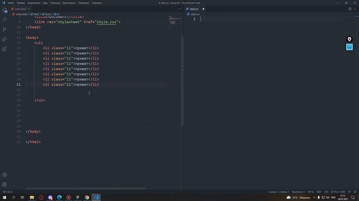Place cursor on line 1 in style.css
Viewport: 359px width, 201px height.
click(271, 19)
